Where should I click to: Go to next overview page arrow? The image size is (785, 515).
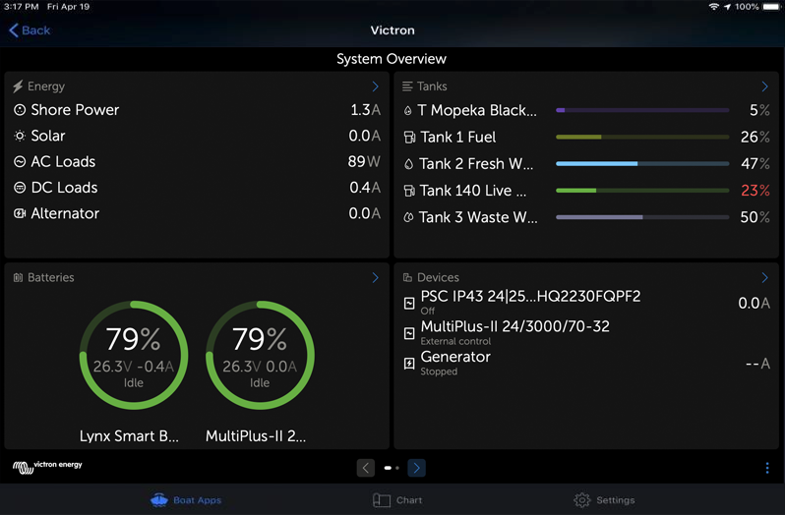[x=416, y=468]
